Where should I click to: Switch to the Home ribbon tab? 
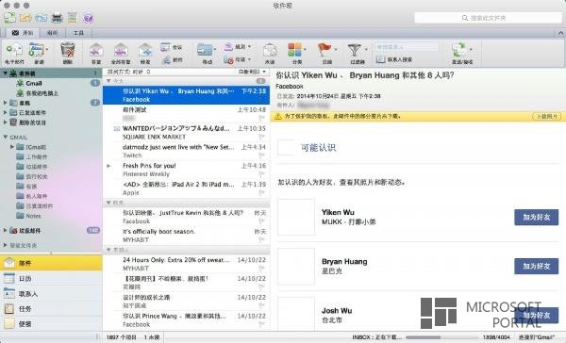coord(23,33)
